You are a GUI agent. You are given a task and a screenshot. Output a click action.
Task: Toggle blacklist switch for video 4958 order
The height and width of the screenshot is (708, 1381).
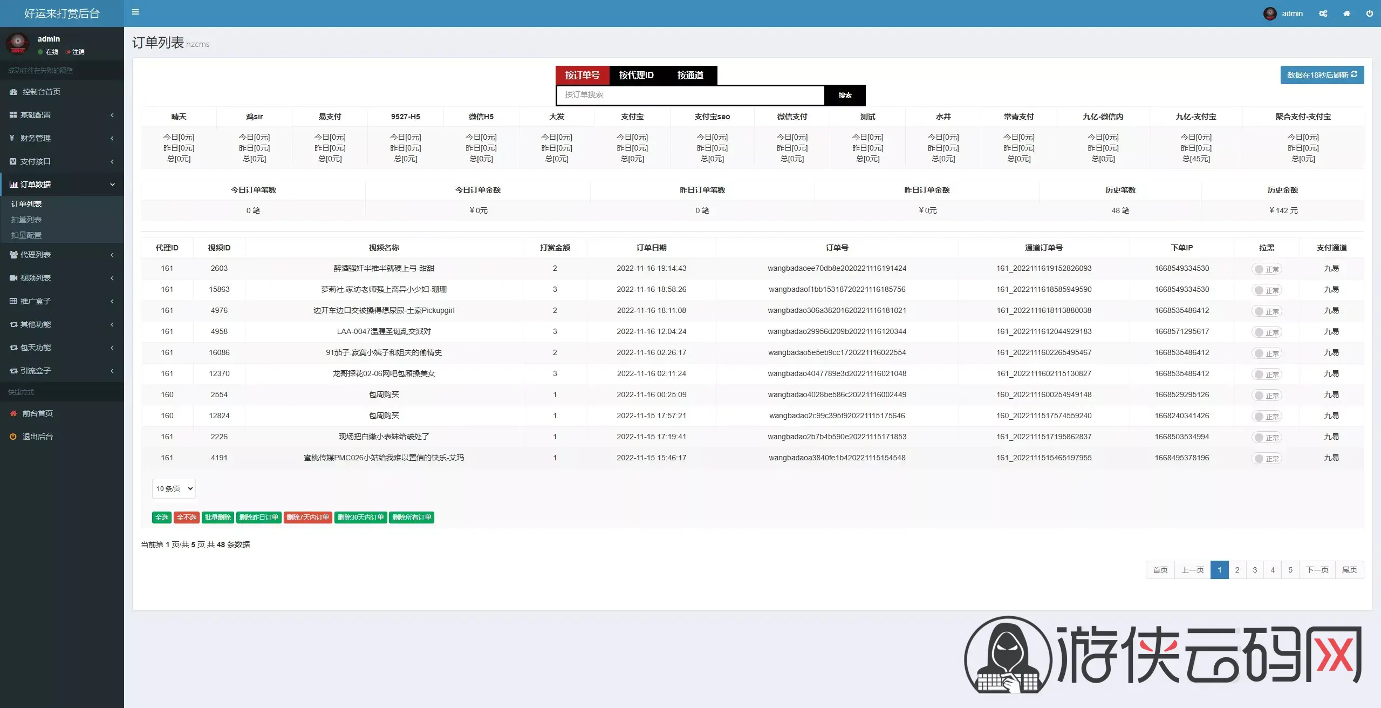1266,332
